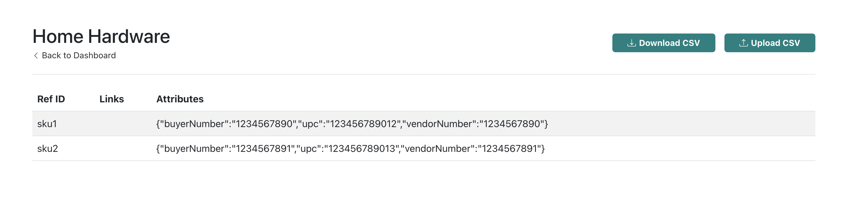Select the sku1 reference ID cell
The image size is (861, 224).
[x=47, y=124]
